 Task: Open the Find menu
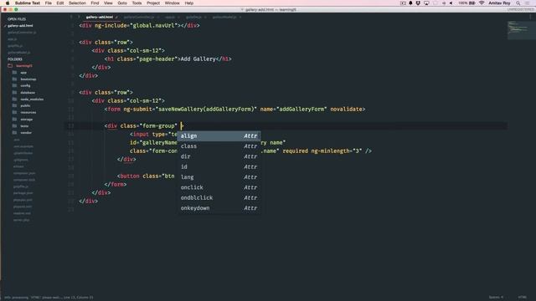[x=95, y=3]
